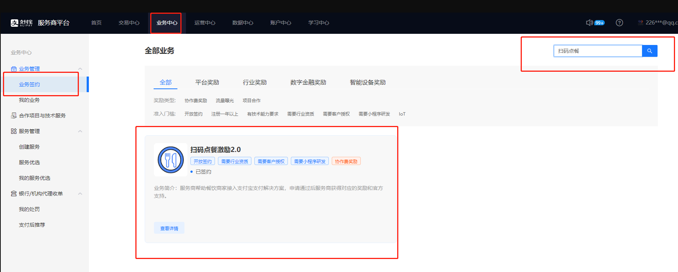The width and height of the screenshot is (678, 272).
Task: Filter by 需要行业资质 entry threshold
Action: 301,114
